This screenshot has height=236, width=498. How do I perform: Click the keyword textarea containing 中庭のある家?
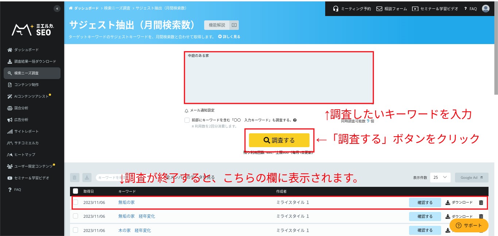279,77
